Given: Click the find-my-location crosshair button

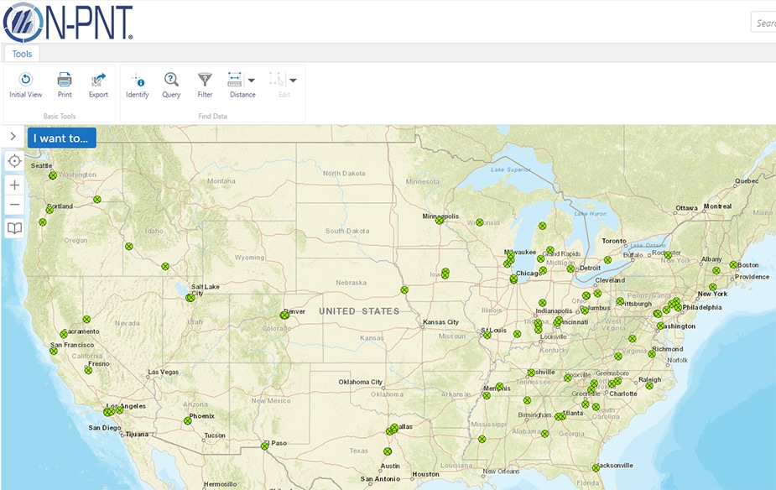Looking at the screenshot, I should pyautogui.click(x=14, y=161).
